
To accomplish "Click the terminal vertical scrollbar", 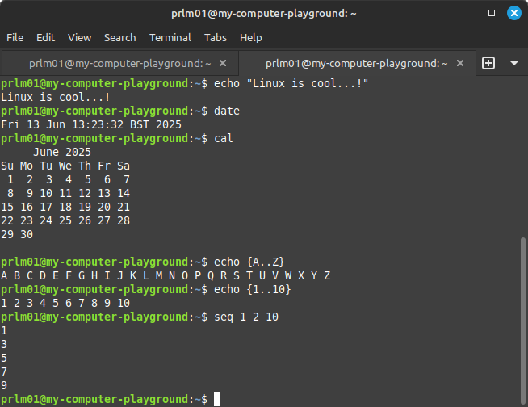I will tap(522, 320).
